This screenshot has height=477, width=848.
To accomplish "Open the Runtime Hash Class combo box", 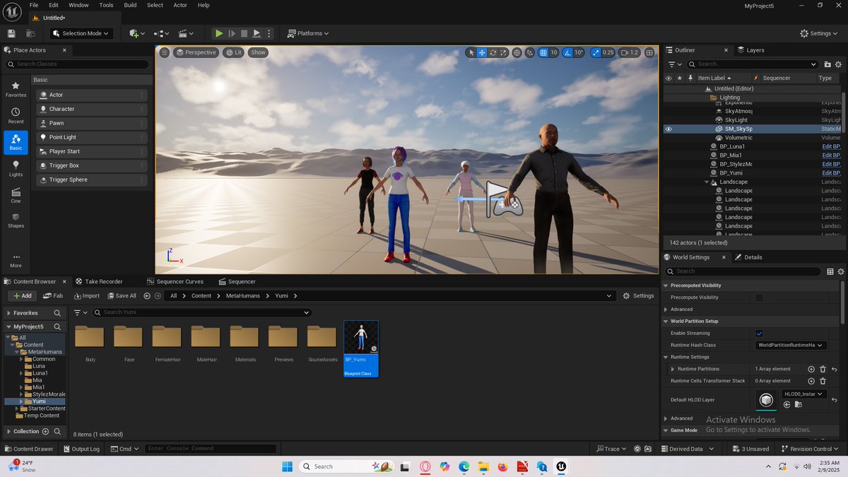I will coord(790,345).
